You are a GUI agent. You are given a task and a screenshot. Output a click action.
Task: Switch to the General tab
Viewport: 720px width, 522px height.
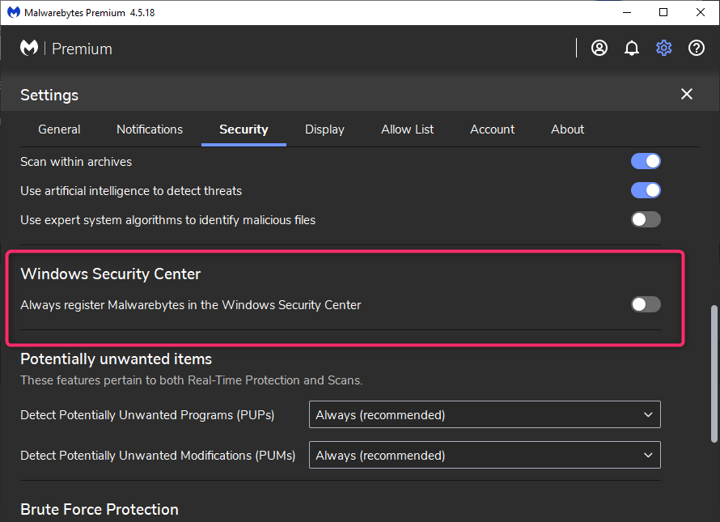[x=59, y=129]
